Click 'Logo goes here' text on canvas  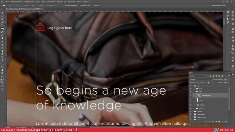tap(60, 28)
